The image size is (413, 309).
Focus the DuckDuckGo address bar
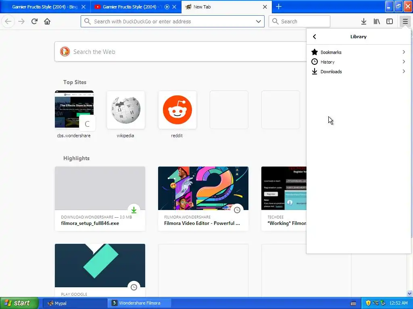(173, 21)
